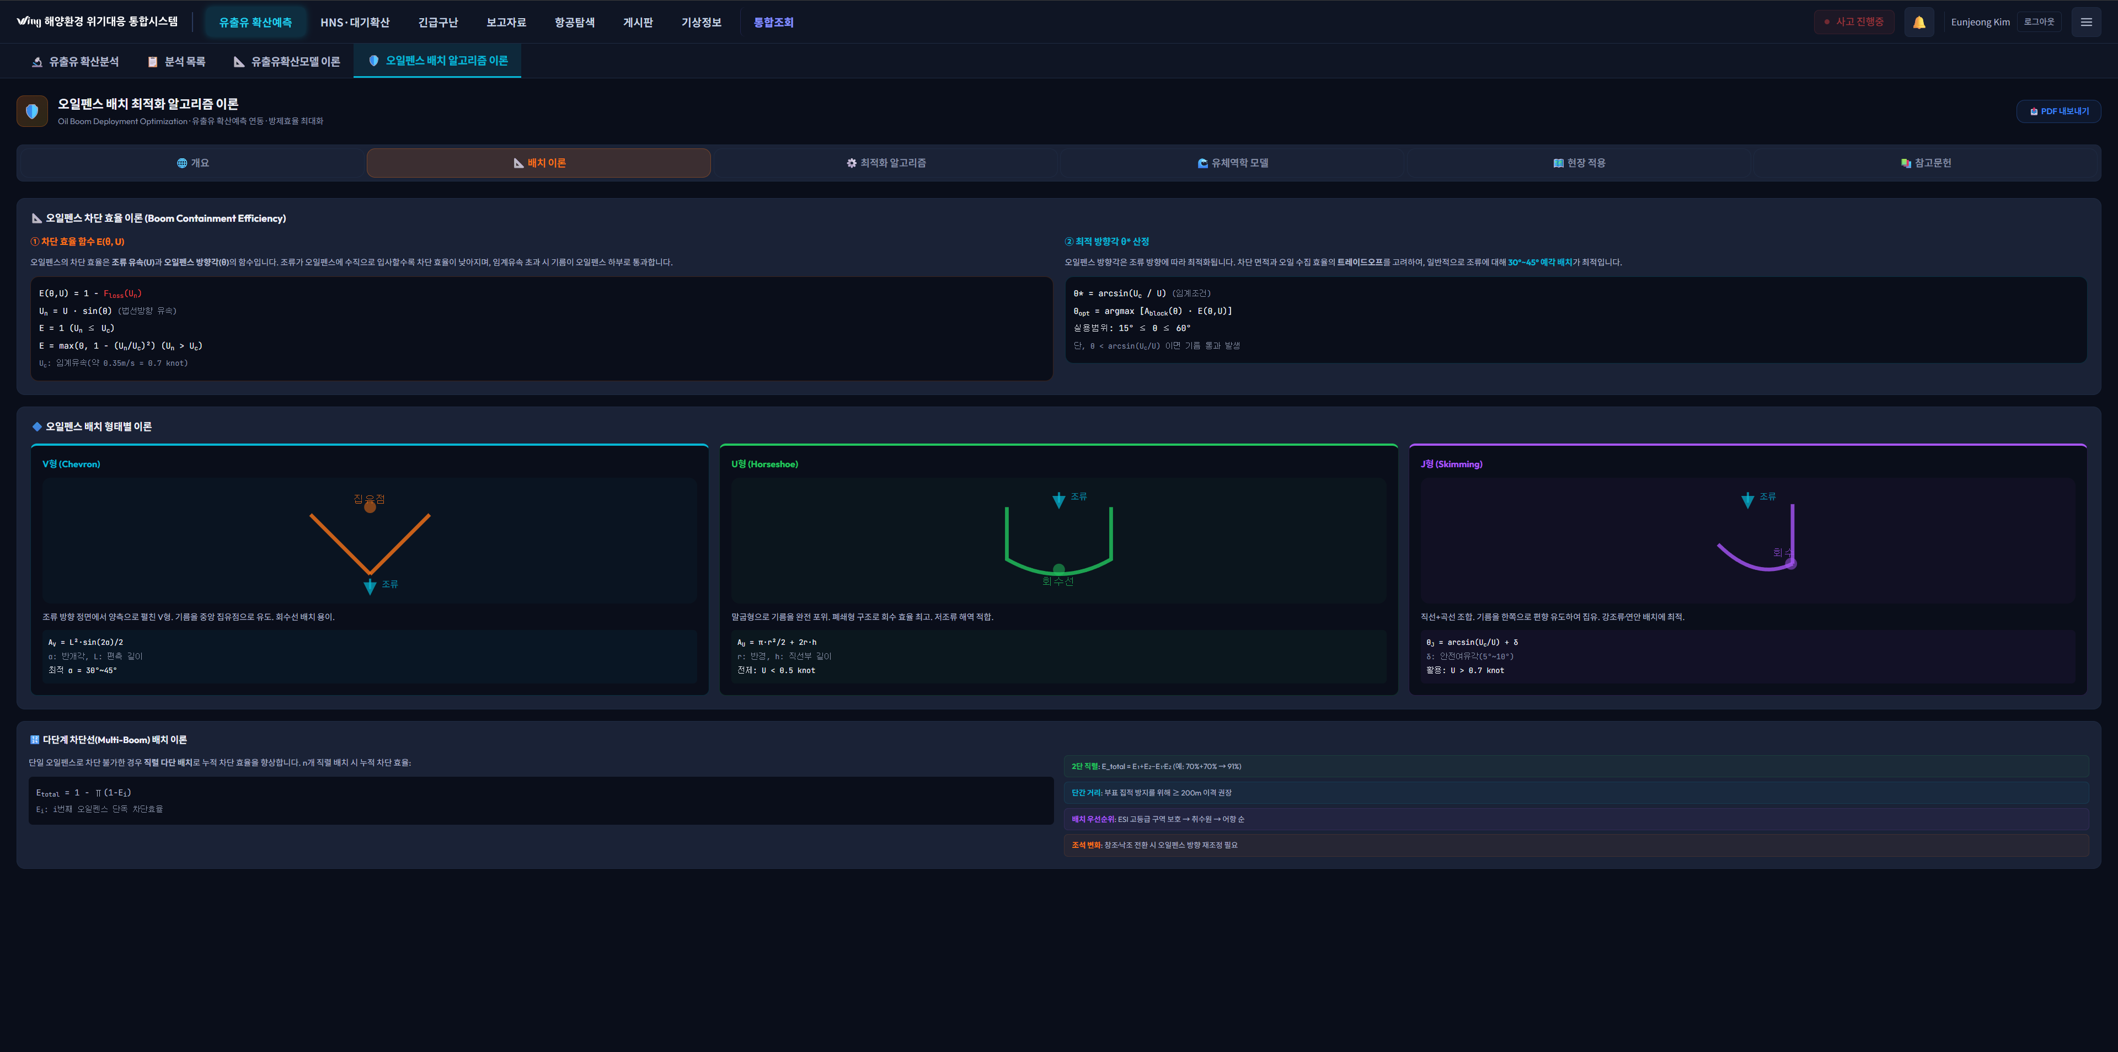Click the 개요 tab globe icon
Viewport: 2118px width, 1052px height.
[x=181, y=163]
